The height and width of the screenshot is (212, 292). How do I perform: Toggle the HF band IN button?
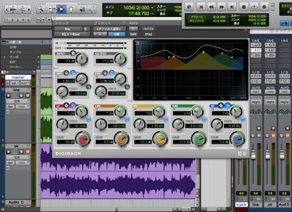pyautogui.click(x=243, y=120)
